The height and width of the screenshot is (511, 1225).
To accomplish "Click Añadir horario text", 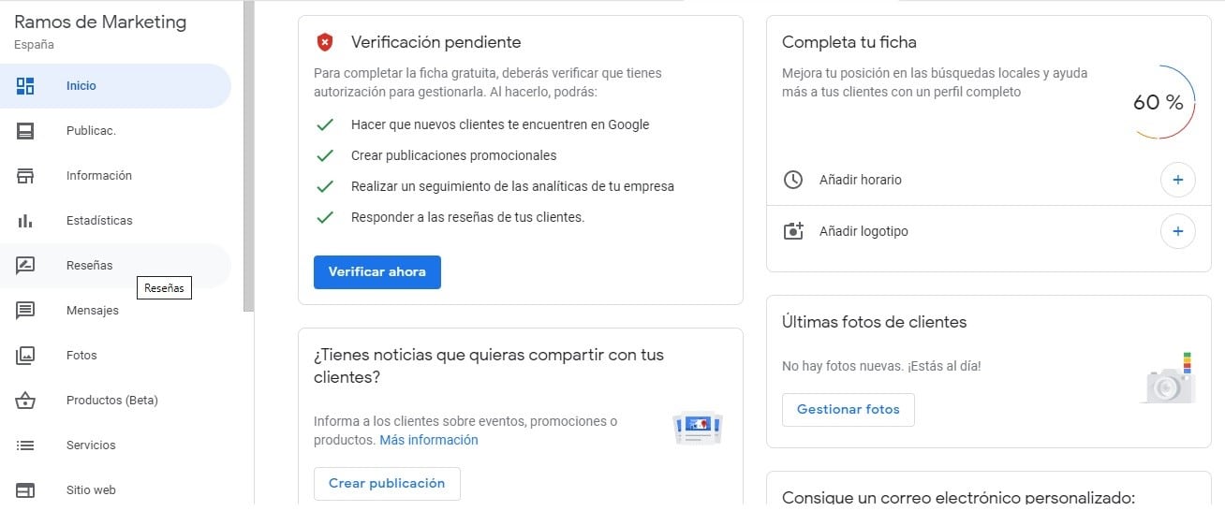I will click(x=861, y=180).
